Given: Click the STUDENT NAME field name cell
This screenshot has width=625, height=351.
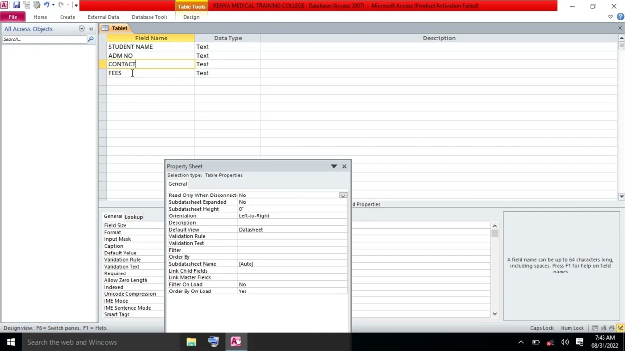Looking at the screenshot, I should click(151, 47).
